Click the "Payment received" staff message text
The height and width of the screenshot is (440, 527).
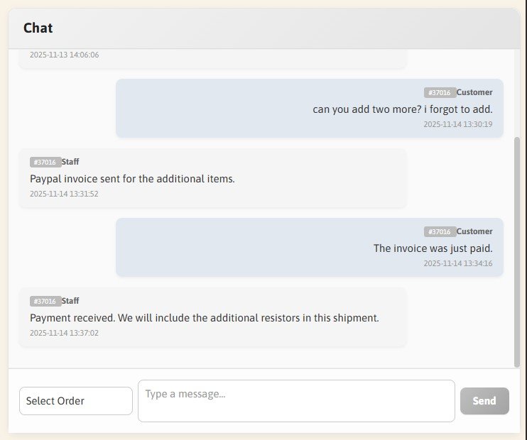205,318
